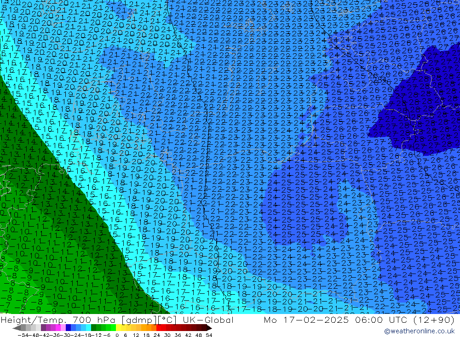Click the '36' legend value
This screenshot has width=460, height=337.
pyautogui.click(x=178, y=335)
